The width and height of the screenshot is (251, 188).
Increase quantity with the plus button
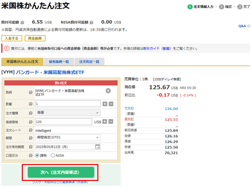[x=105, y=104]
